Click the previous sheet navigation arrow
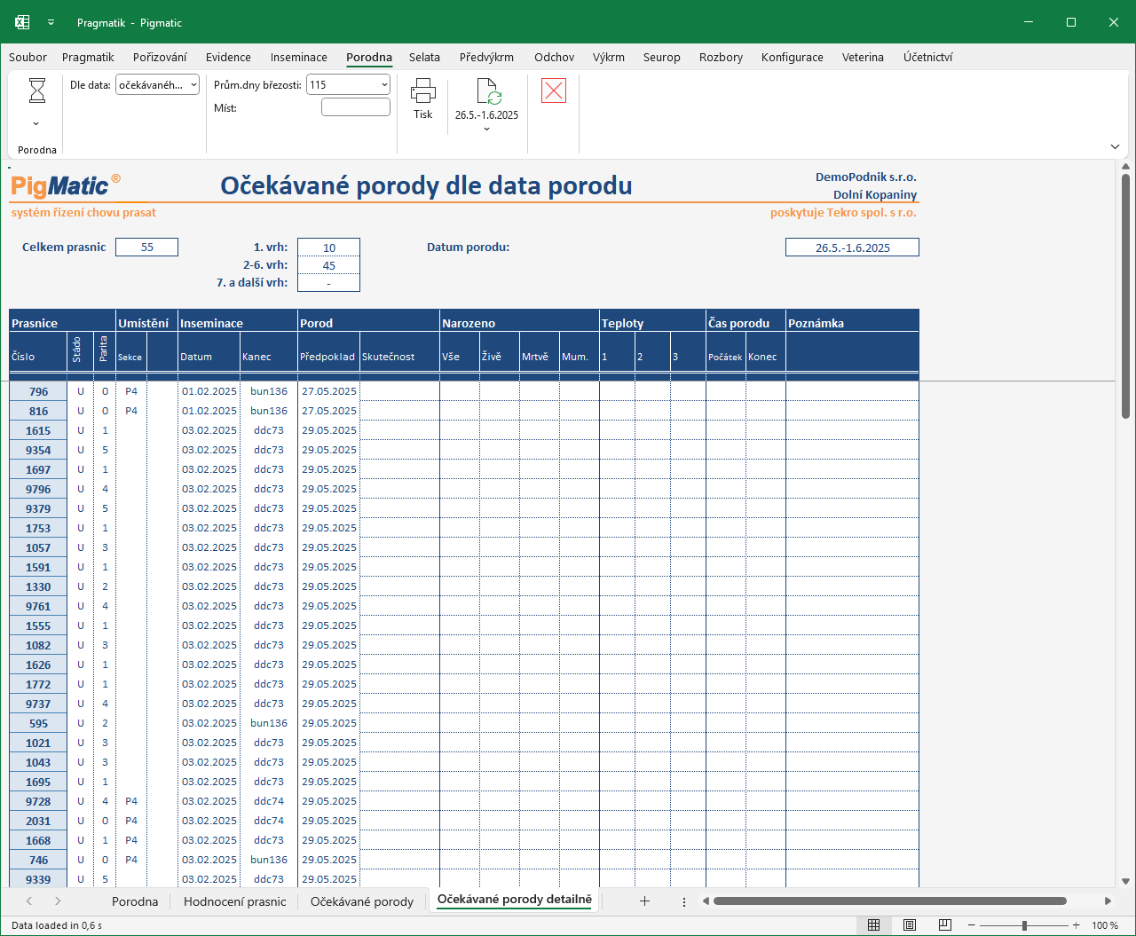The height and width of the screenshot is (936, 1136). click(x=29, y=901)
